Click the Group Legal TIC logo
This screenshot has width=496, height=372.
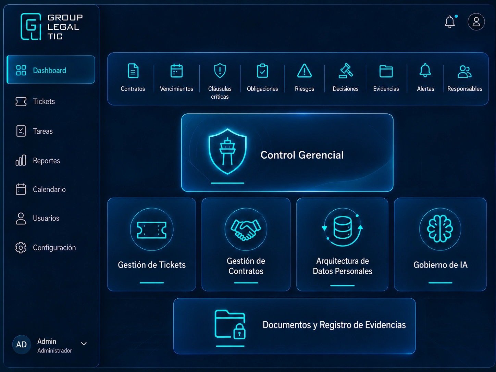(x=52, y=27)
